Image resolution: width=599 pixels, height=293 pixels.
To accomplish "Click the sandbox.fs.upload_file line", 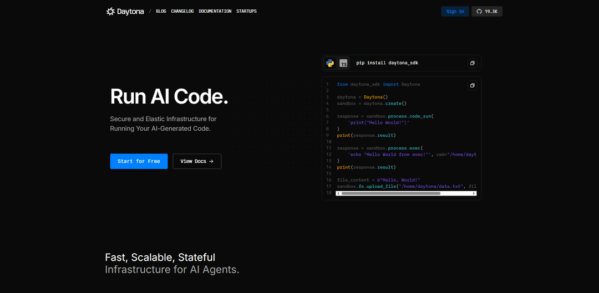I will [x=407, y=186].
